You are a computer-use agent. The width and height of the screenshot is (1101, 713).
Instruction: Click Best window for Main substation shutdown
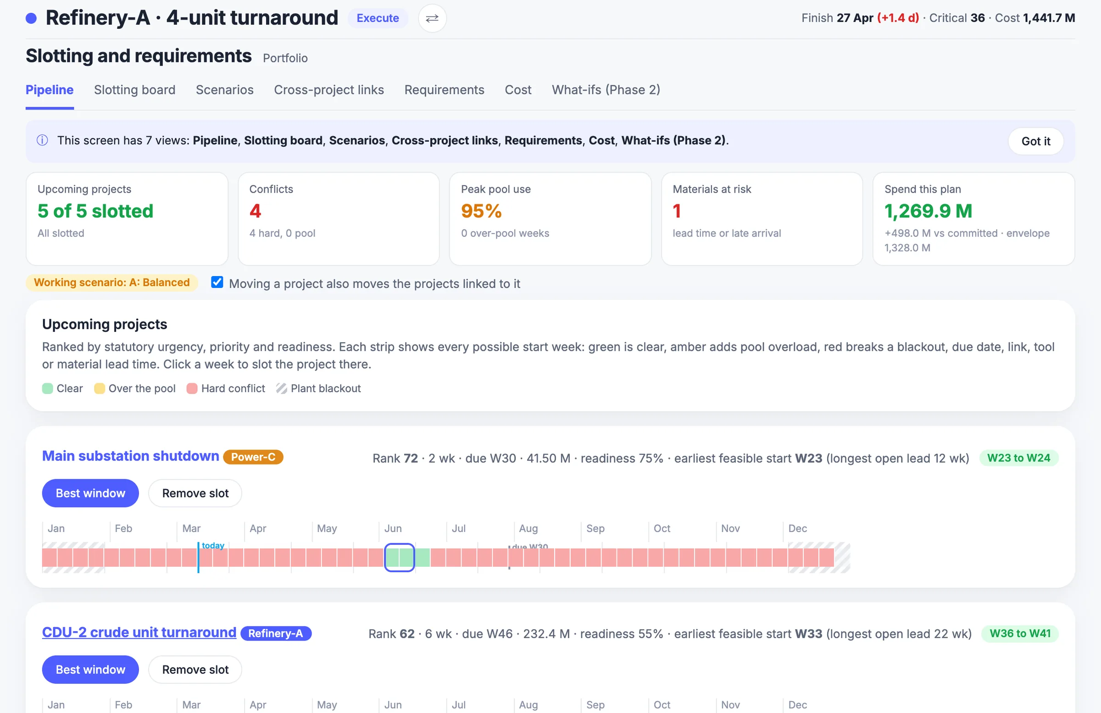click(90, 493)
